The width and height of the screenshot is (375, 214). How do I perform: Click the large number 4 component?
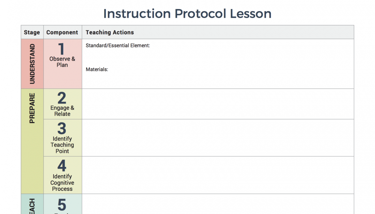(62, 166)
